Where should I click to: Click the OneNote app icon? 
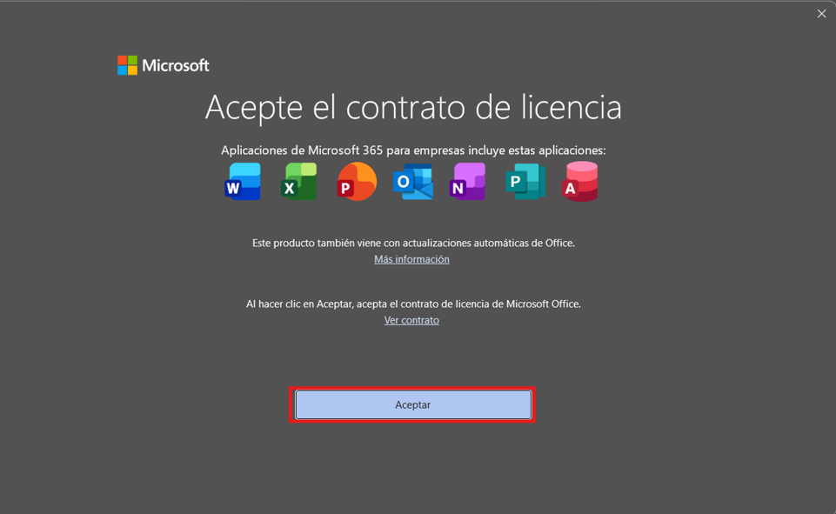click(467, 182)
